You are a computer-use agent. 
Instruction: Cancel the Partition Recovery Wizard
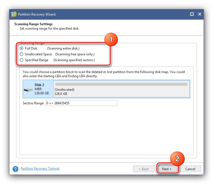190,169
